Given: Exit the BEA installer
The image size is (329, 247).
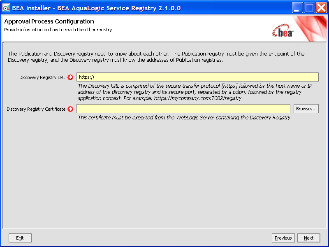Looking at the screenshot, I should pos(20,238).
